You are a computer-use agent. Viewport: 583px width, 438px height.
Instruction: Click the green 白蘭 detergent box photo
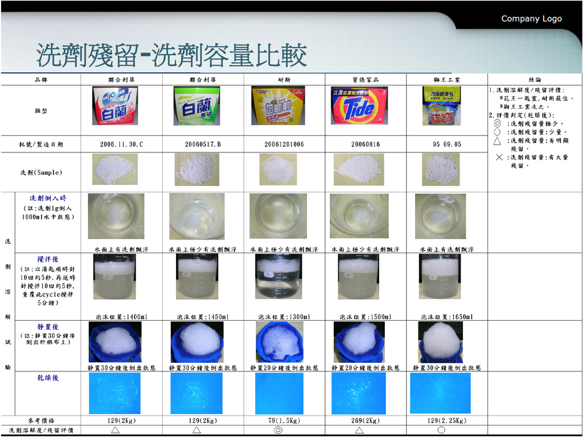(x=196, y=106)
